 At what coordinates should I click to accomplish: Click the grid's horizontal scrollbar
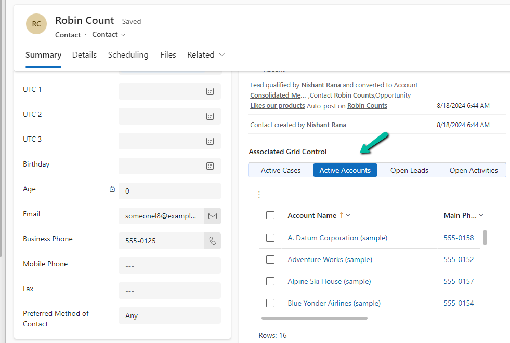[x=315, y=318]
